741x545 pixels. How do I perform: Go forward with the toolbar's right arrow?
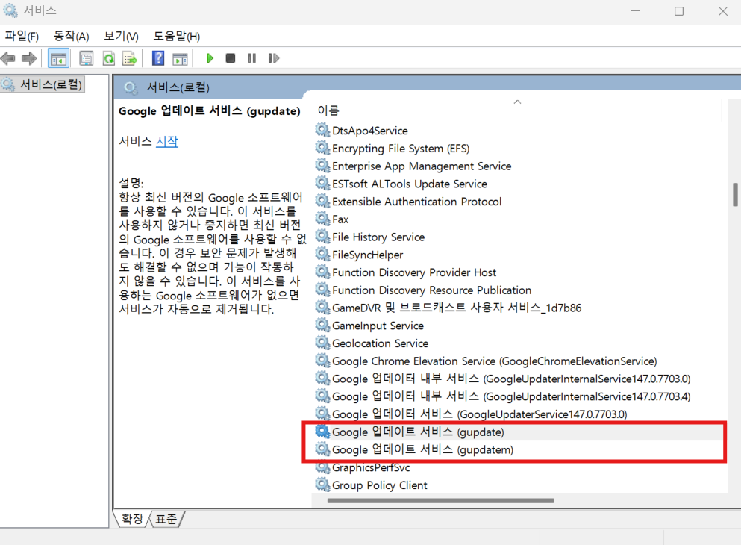pos(29,59)
